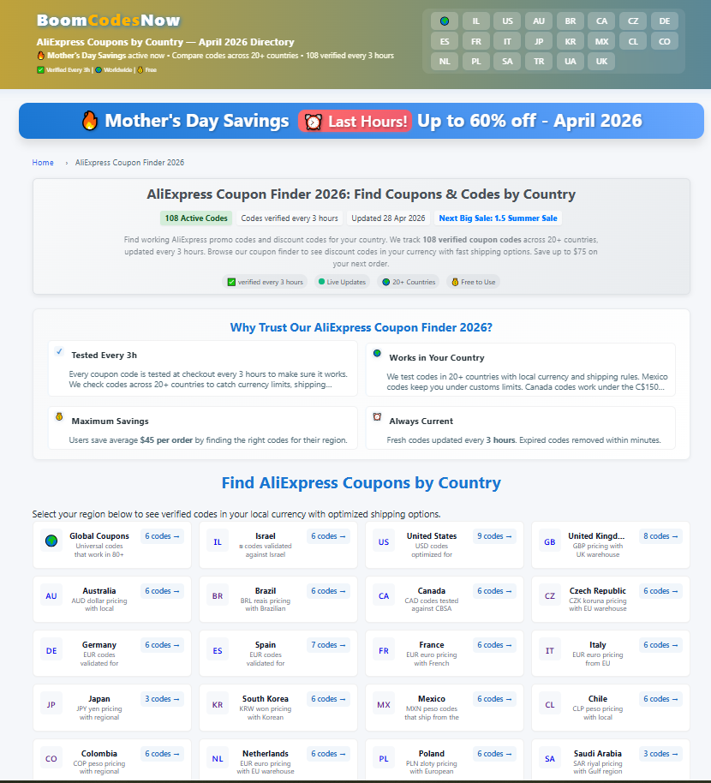Open Global Coupons 6 codes link
711x783 pixels.
pos(162,536)
